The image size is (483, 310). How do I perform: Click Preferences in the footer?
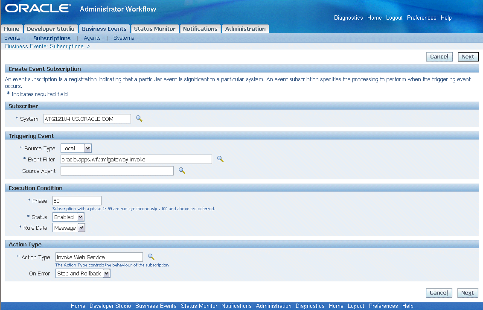tap(383, 306)
